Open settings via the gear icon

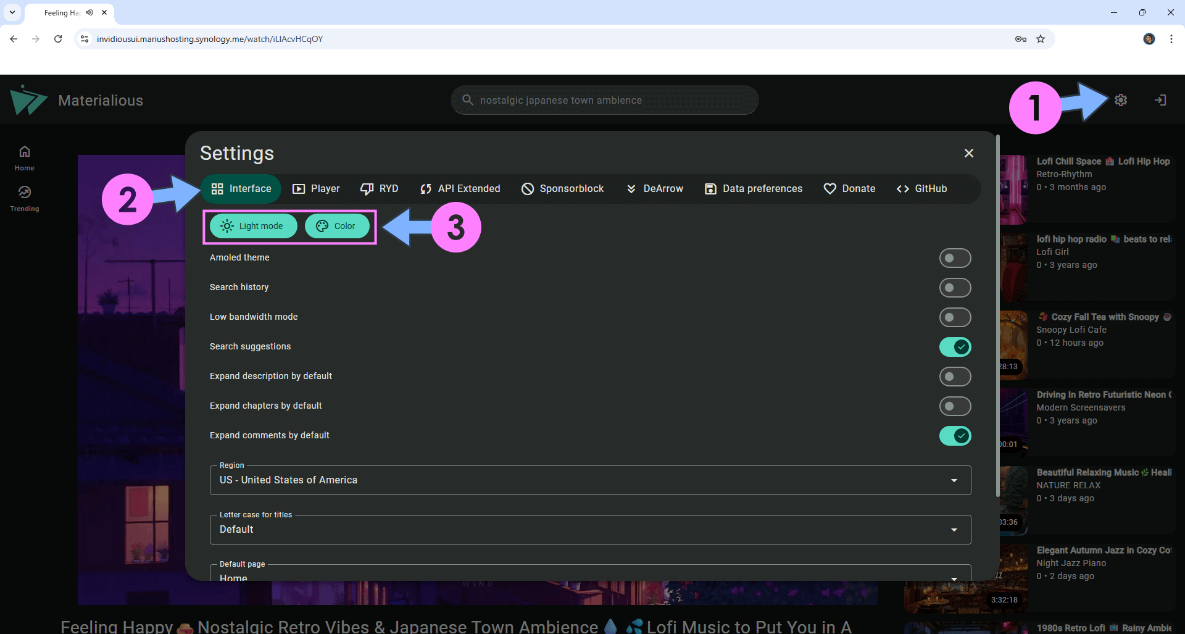coord(1121,100)
